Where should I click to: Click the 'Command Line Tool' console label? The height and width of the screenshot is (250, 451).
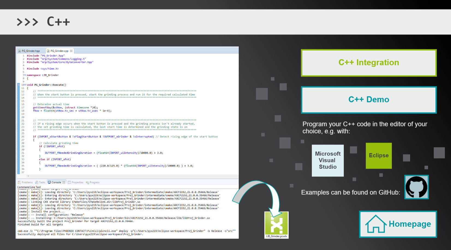(x=29, y=187)
